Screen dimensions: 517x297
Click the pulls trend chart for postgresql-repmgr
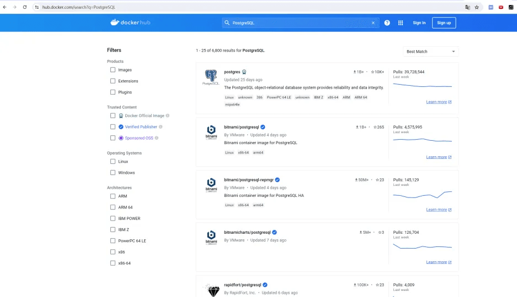[x=422, y=195]
